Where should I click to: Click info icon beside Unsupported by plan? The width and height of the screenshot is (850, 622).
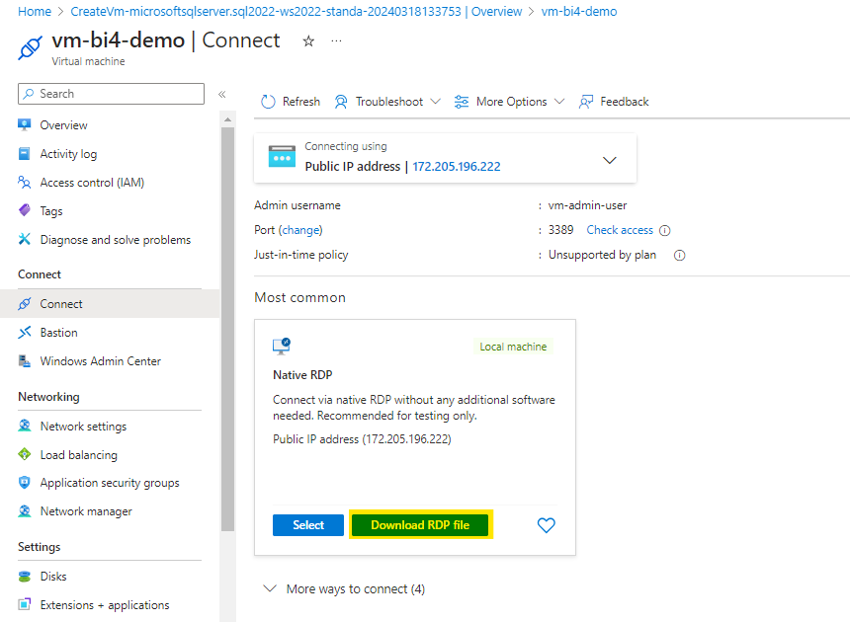[x=679, y=255]
